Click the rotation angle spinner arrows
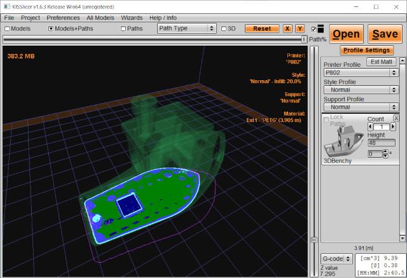Viewport: 407px width, 278px height. pos(385,153)
